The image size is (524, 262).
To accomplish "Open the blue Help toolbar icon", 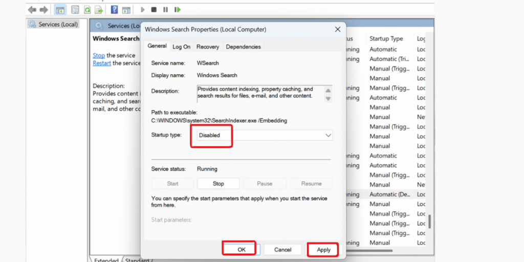I will point(114,10).
